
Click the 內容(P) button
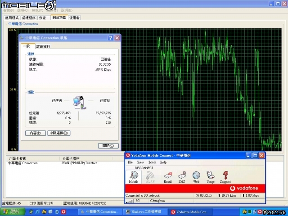[35, 133]
